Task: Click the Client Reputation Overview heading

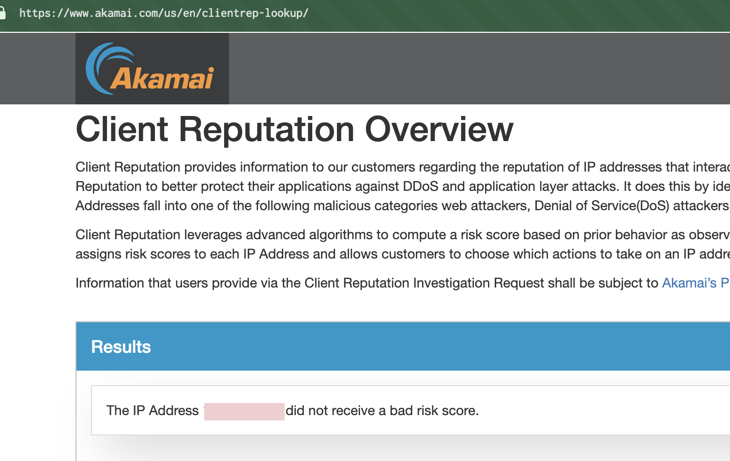Action: (294, 129)
